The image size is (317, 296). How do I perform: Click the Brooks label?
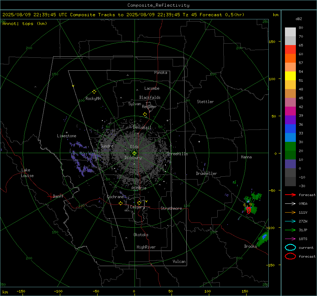250,246
